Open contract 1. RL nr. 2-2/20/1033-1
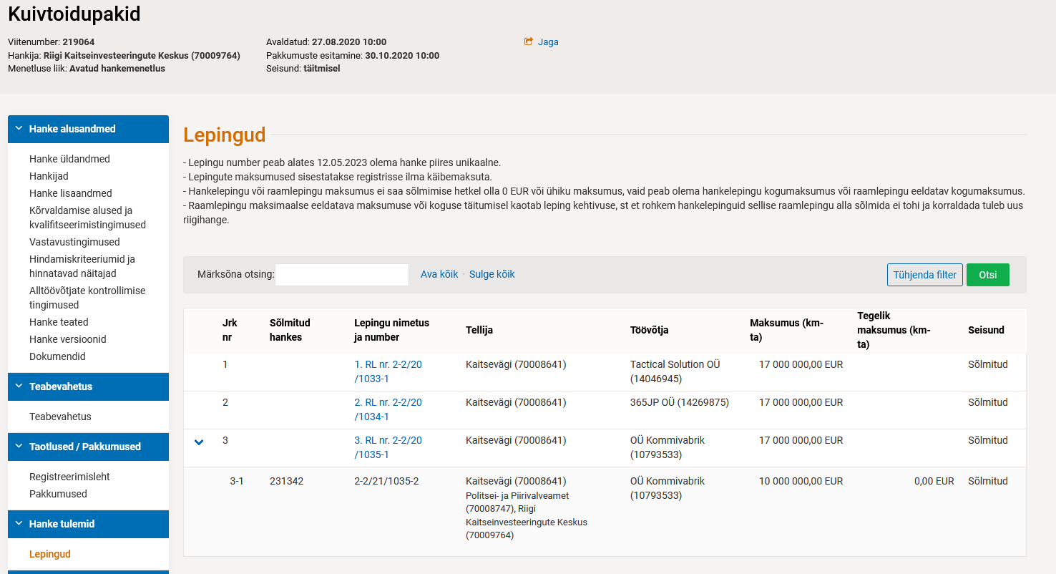This screenshot has height=574, width=1056. point(388,371)
